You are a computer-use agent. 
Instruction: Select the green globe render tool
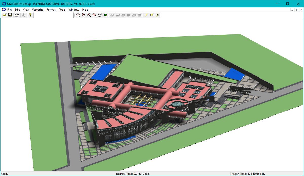pyautogui.click(x=105, y=15)
